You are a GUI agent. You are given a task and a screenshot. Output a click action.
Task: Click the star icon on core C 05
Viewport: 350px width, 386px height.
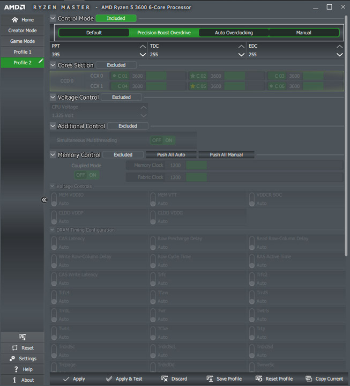193,86
